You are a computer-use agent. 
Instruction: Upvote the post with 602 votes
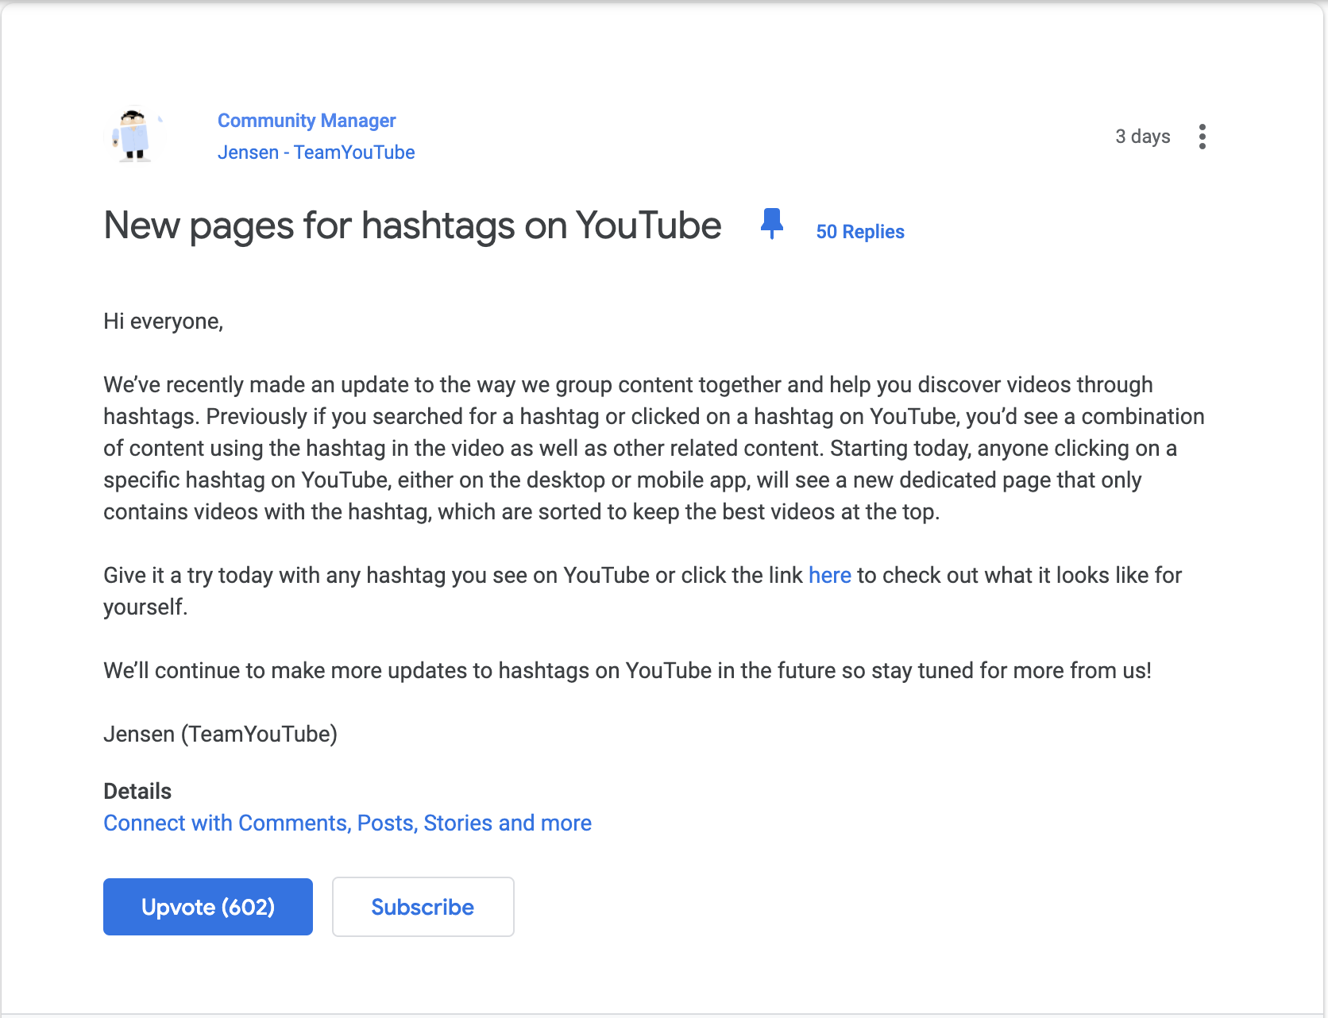coord(208,907)
